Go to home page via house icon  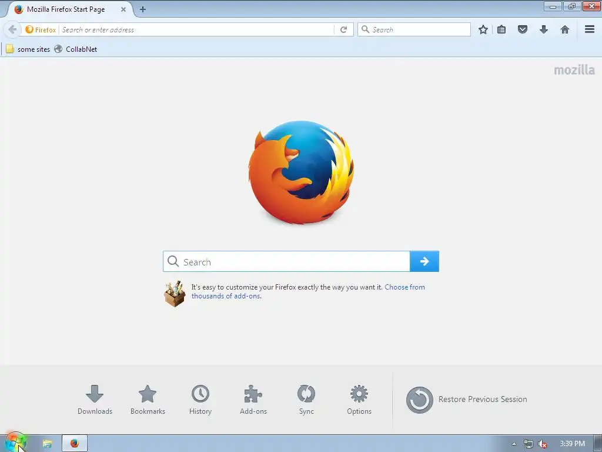coord(565,29)
